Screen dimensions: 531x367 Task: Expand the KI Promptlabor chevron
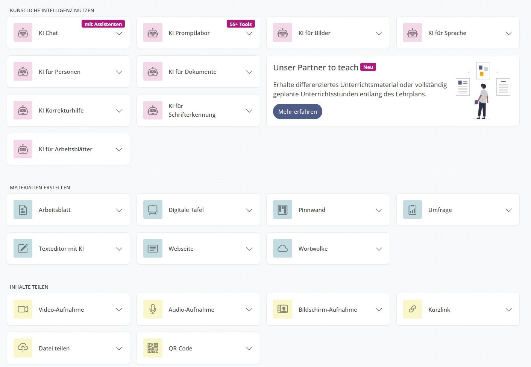[x=249, y=34]
